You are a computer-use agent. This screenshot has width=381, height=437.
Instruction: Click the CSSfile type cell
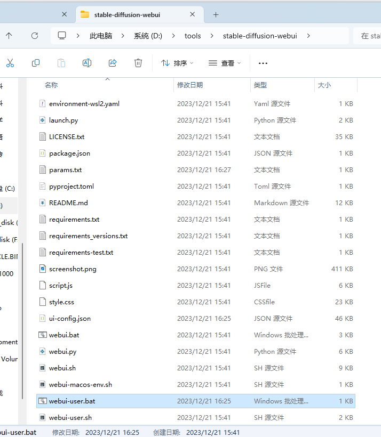[x=264, y=302]
